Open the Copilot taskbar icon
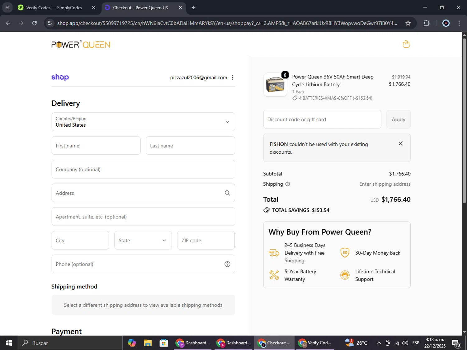Viewport: 467px width, 350px height. (x=132, y=343)
